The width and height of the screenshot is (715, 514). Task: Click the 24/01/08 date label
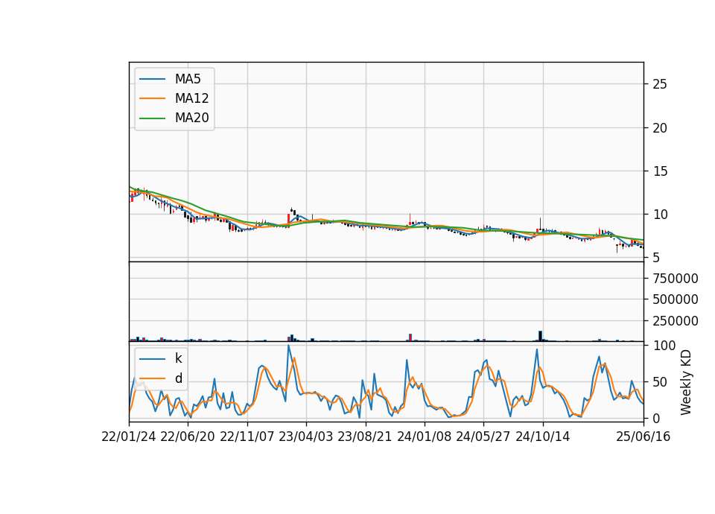[x=424, y=437]
